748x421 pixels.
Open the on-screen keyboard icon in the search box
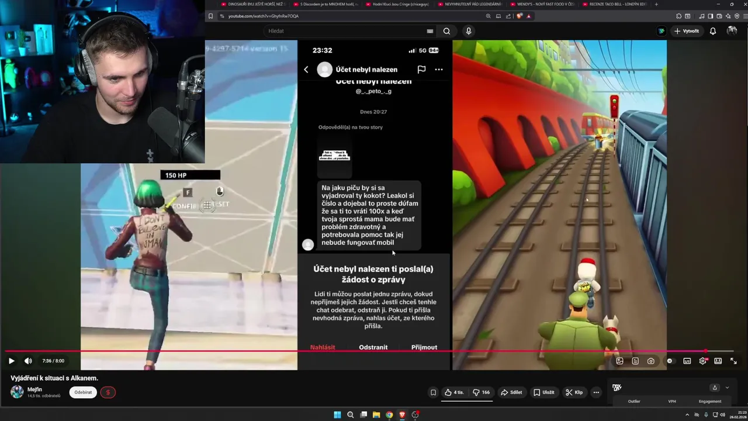click(430, 31)
